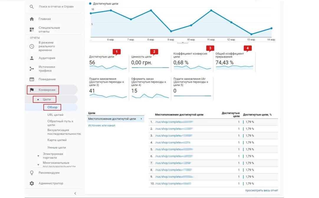Open the Аудитория section
This screenshot has height=198, width=319.
47,58
